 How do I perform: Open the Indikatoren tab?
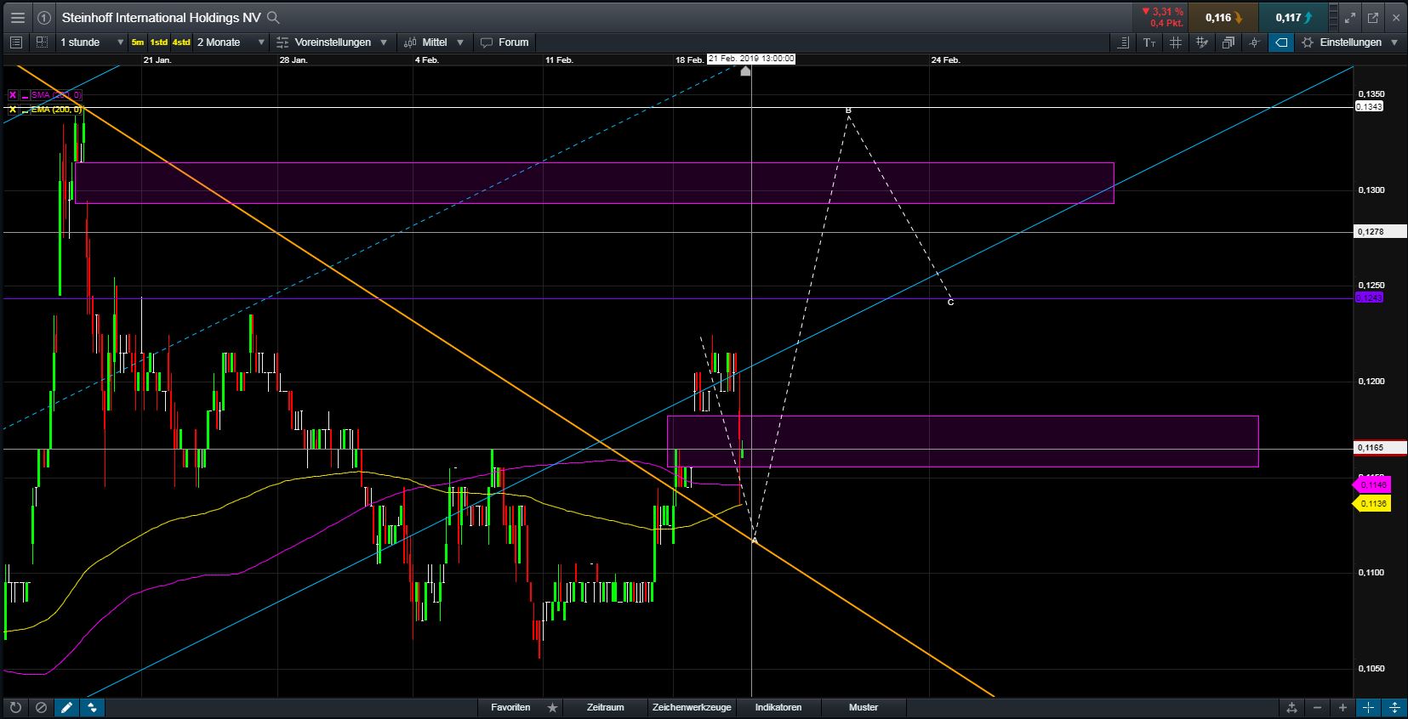(x=778, y=707)
